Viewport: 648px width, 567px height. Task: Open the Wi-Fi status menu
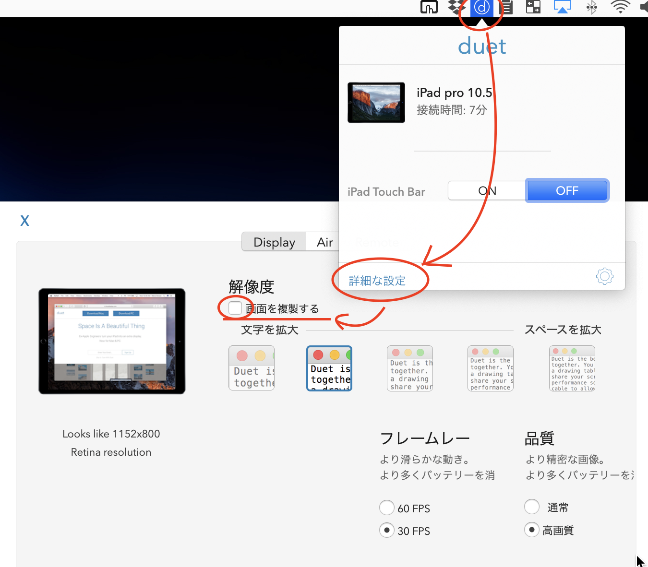click(620, 7)
